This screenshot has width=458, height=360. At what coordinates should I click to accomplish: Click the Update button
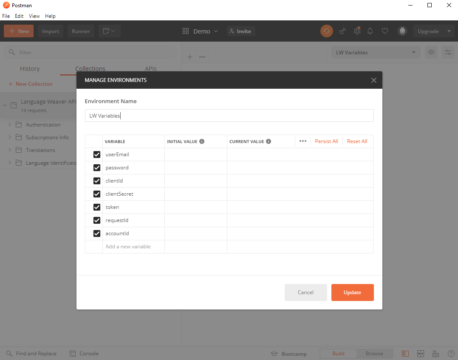(x=352, y=292)
